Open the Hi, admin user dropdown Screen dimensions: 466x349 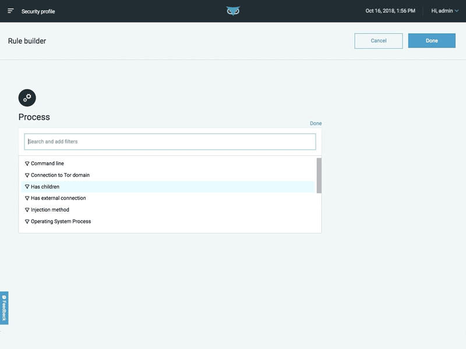coord(446,11)
